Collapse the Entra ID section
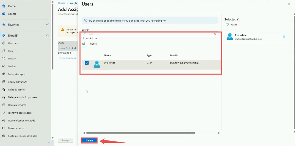 click(47, 35)
